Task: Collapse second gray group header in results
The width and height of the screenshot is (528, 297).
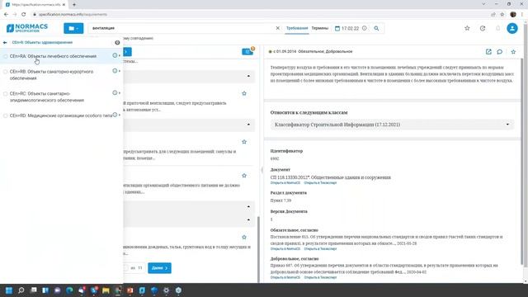Action: tap(248, 125)
